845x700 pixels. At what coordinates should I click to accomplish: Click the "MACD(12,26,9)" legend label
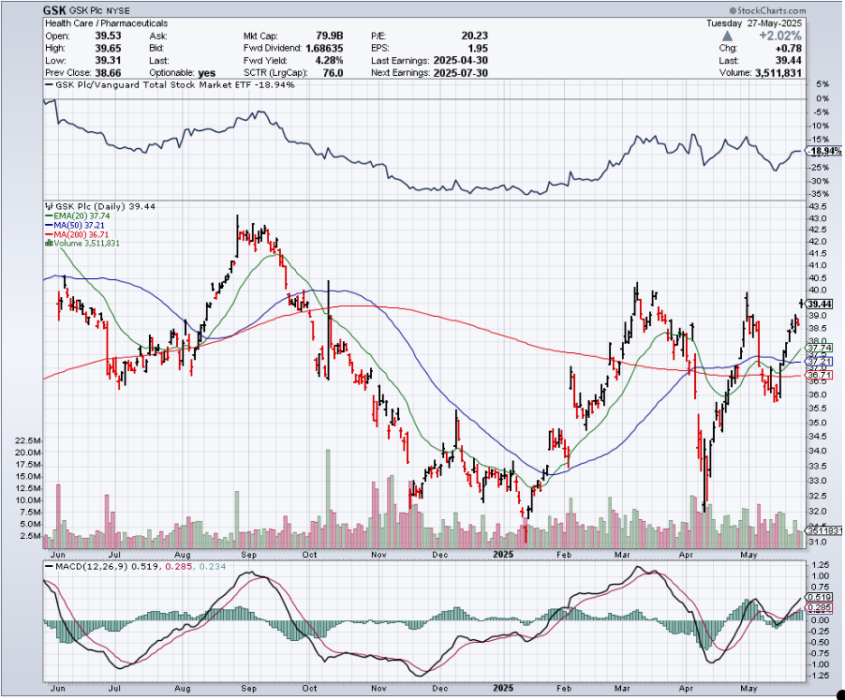coord(92,567)
